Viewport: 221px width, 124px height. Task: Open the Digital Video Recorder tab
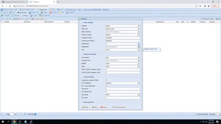[x=27, y=10]
